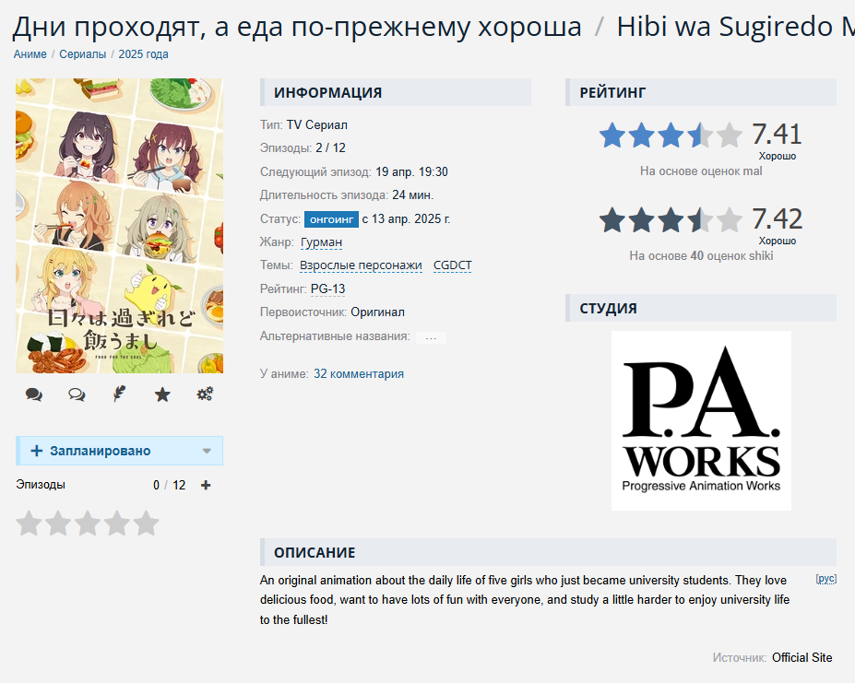855x683 pixels.
Task: Click the Оригинал source value
Action: tap(377, 312)
